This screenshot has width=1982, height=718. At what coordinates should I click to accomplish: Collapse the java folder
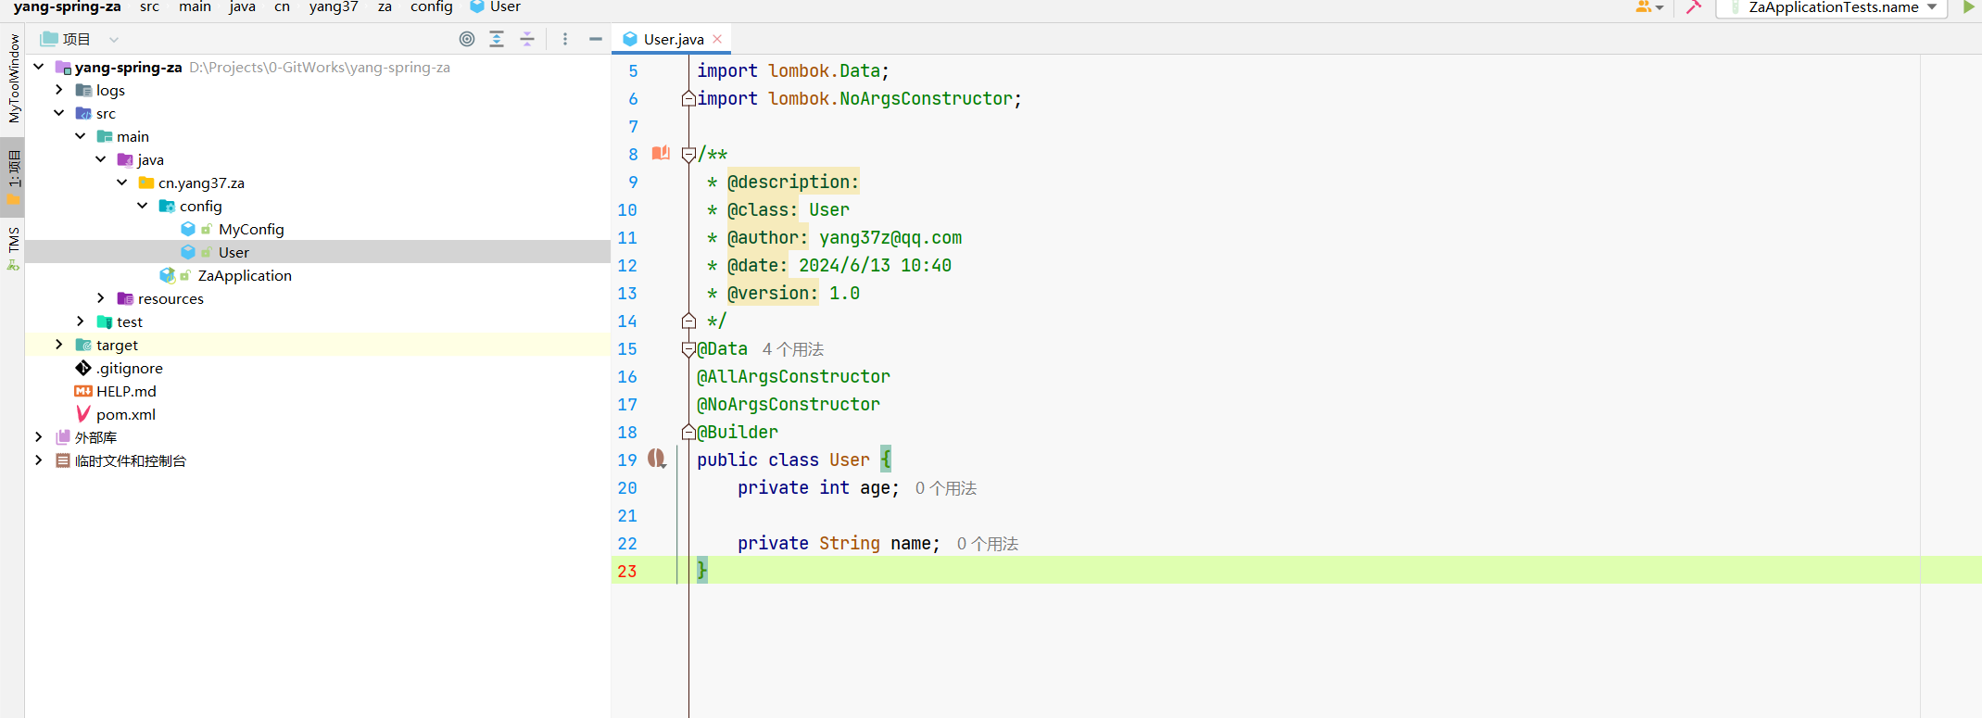(x=101, y=159)
